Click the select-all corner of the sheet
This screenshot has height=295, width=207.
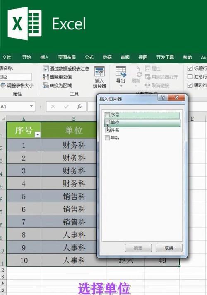coord(3,119)
